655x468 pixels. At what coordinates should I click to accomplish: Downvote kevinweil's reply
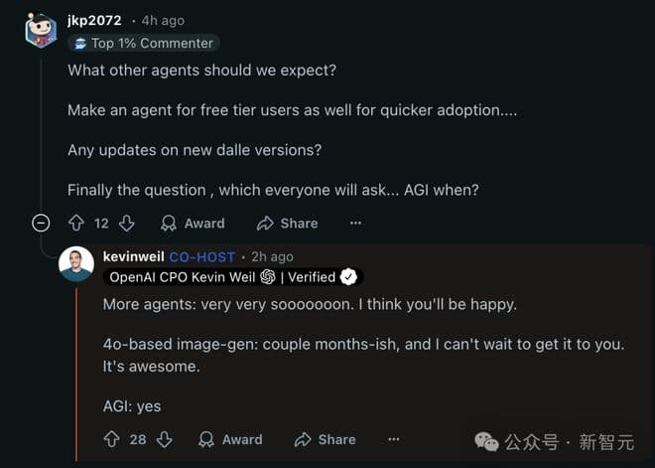165,439
